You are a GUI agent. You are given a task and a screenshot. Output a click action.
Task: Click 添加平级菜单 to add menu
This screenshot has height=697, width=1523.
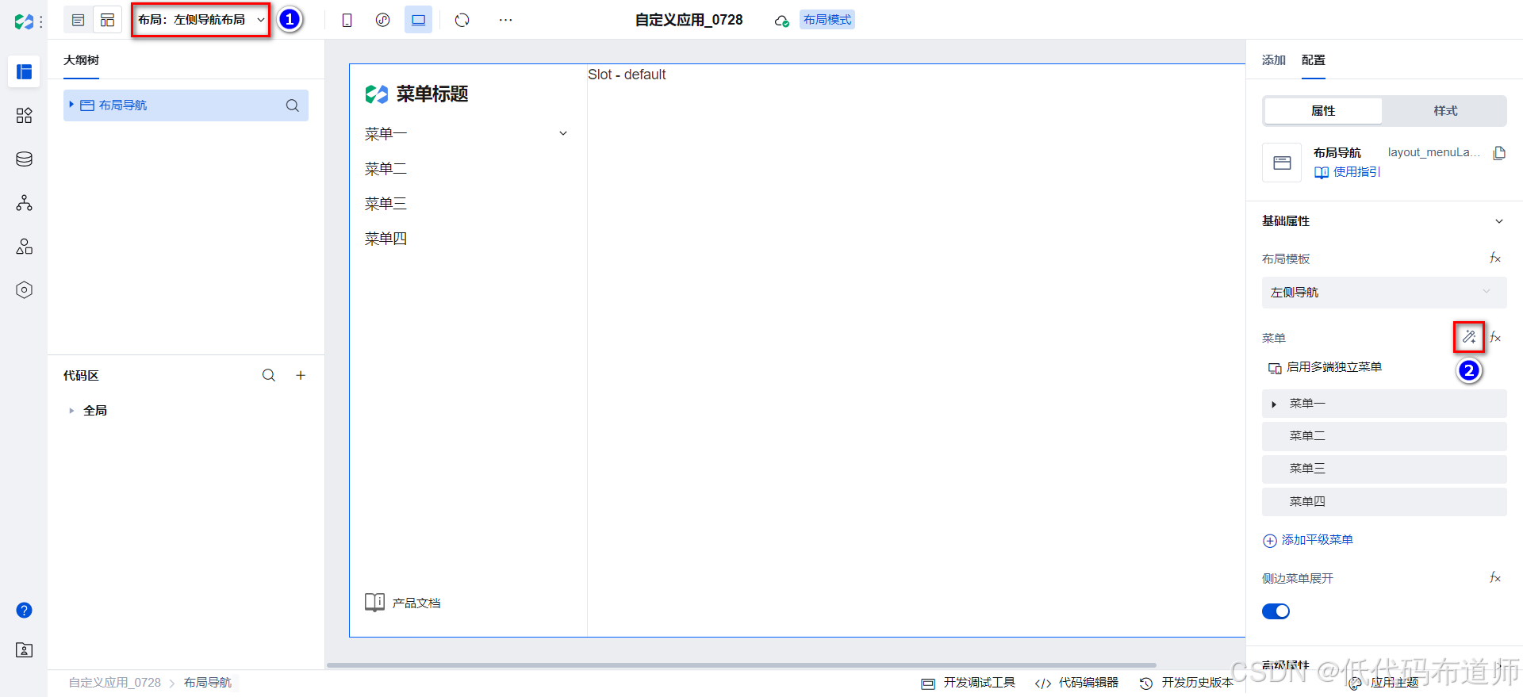tap(1308, 540)
